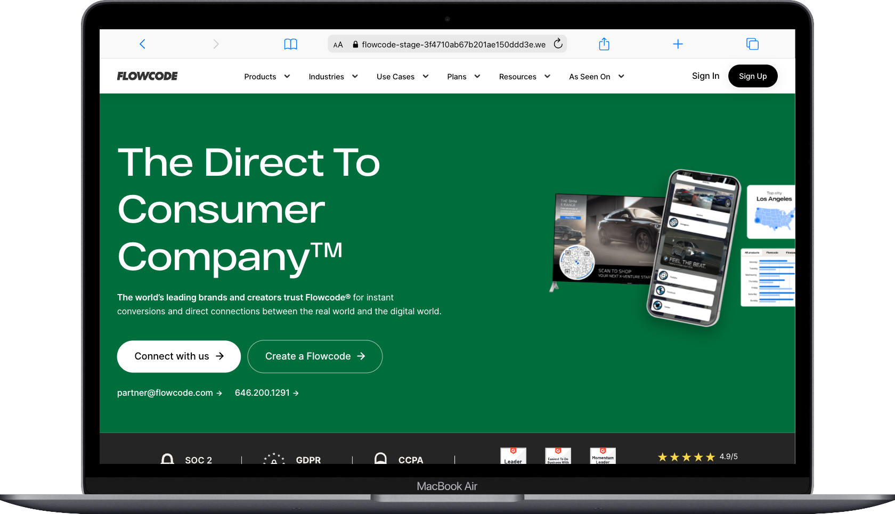The width and height of the screenshot is (895, 514).
Task: Open the share sheet icon
Action: 604,44
